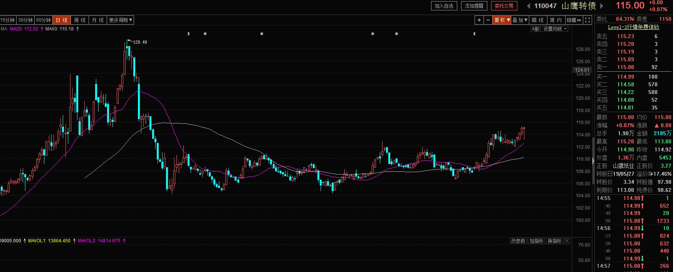
Task: Click the tick trade with volume 1233
Action: pyautogui.click(x=634, y=221)
